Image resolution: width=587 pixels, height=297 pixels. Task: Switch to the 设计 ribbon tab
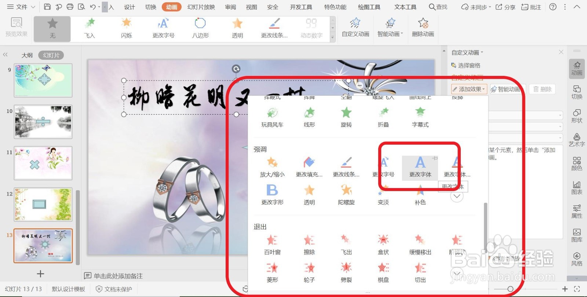129,7
